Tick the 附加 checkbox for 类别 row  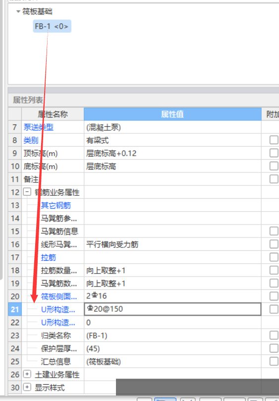pyautogui.click(x=274, y=140)
